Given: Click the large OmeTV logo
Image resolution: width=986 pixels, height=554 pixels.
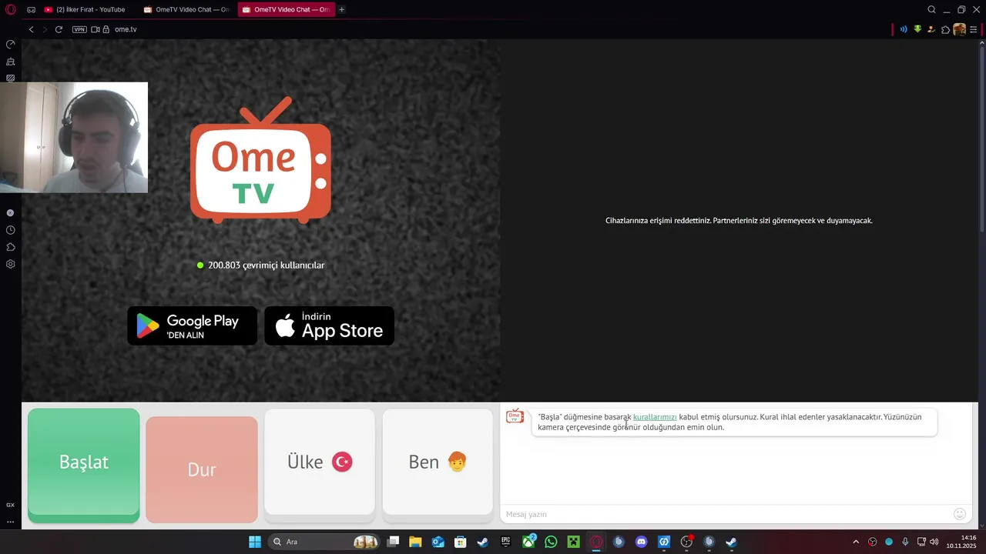Looking at the screenshot, I should pos(260,160).
